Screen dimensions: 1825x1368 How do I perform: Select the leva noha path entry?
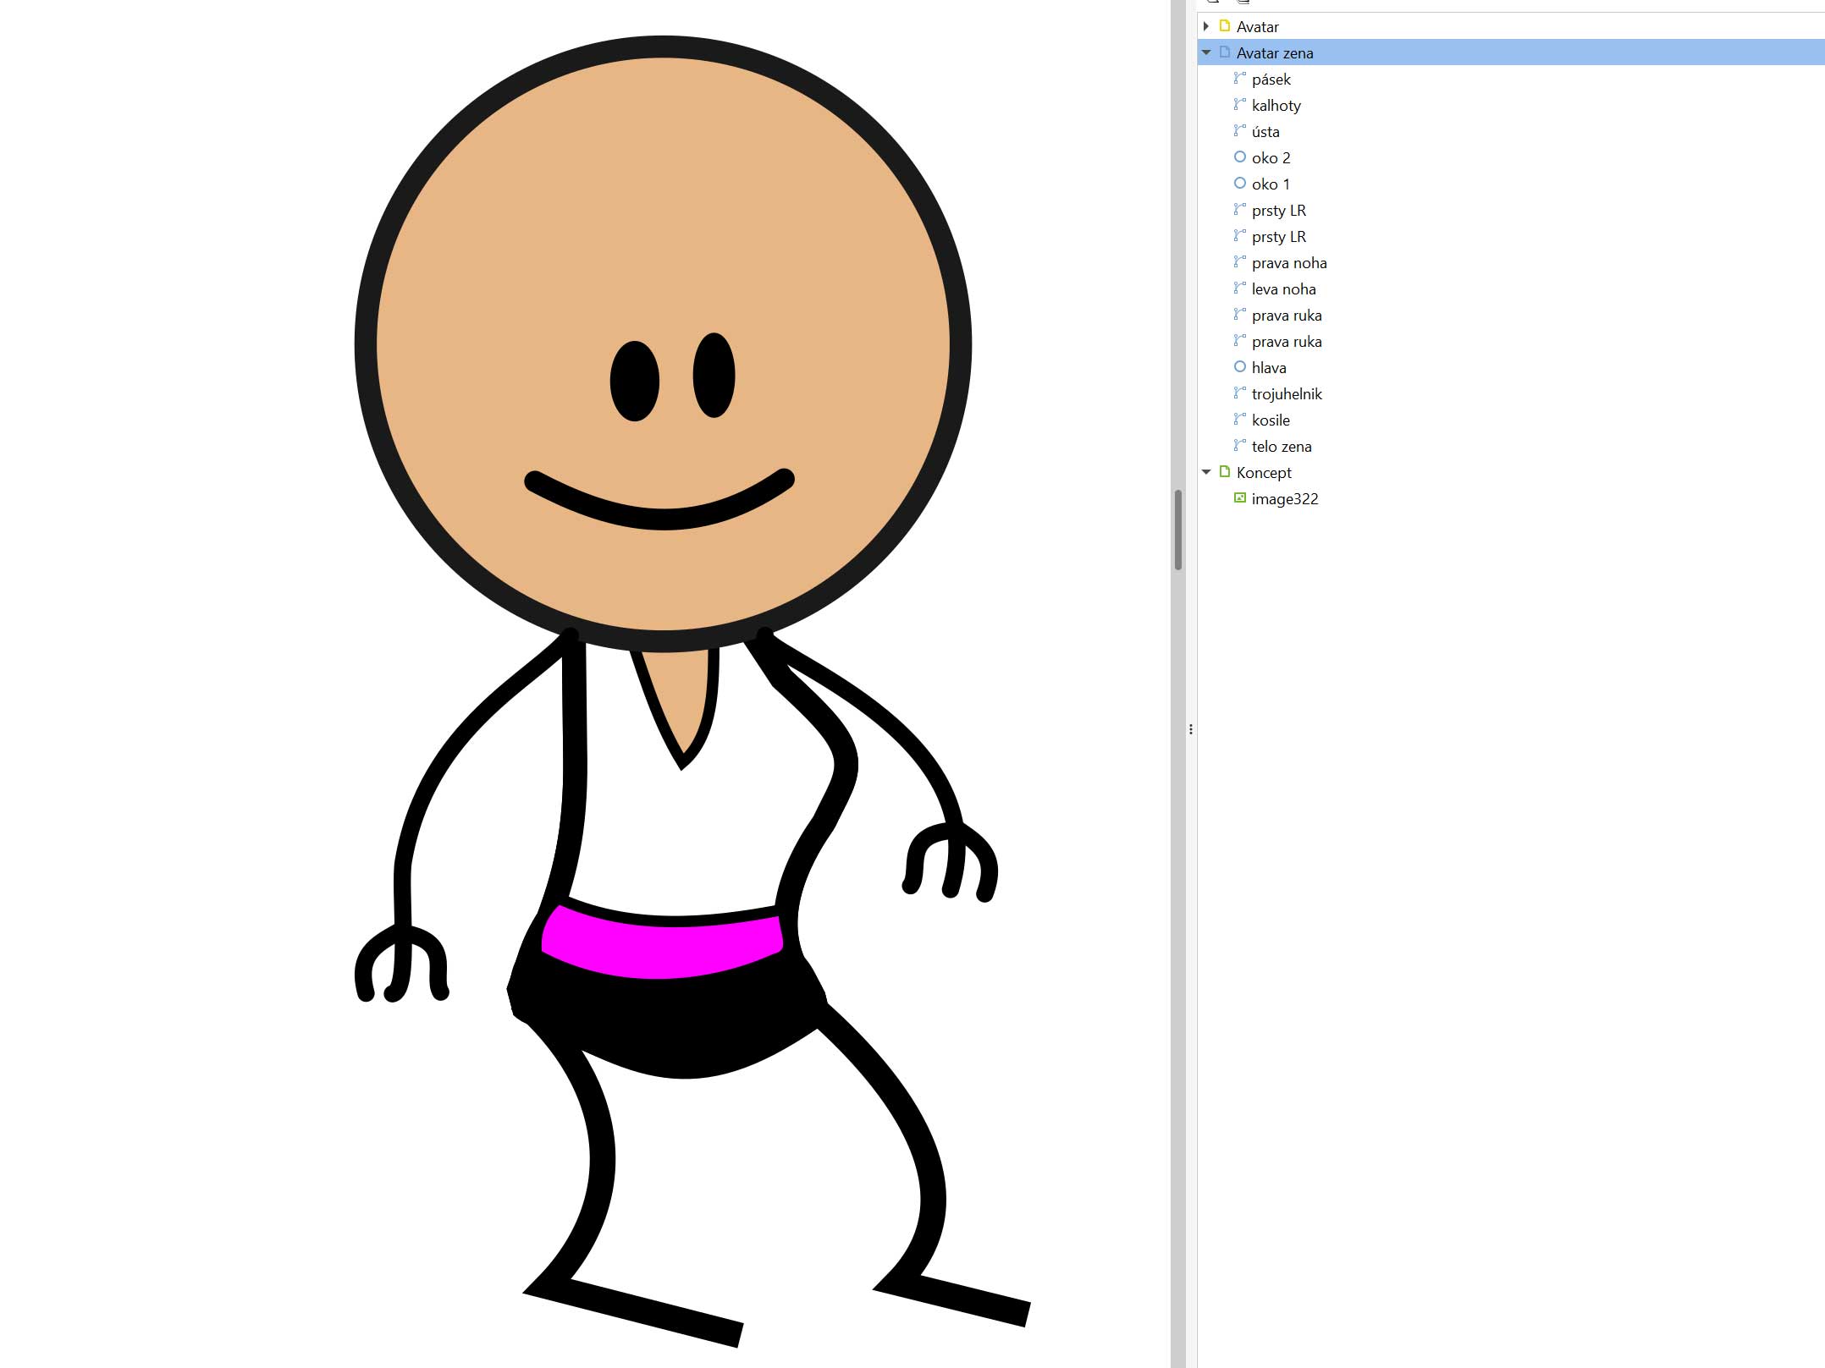pyautogui.click(x=1283, y=289)
